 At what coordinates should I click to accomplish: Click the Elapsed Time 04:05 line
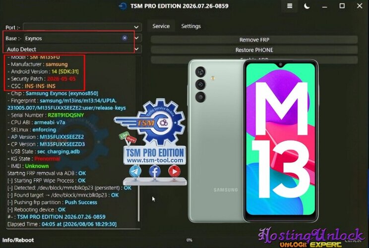click(62, 224)
